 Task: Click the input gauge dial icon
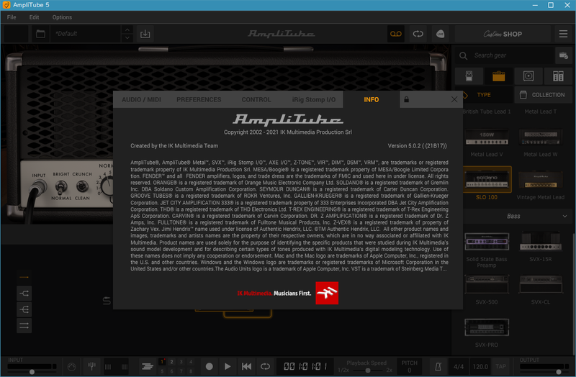click(71, 366)
